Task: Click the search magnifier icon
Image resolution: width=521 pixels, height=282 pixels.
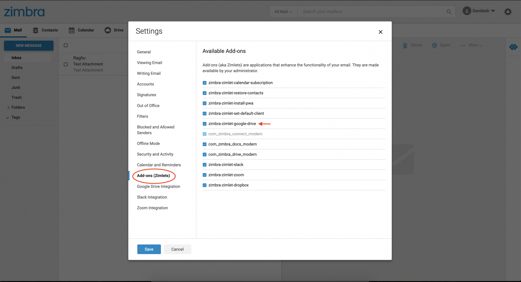Action: click(x=449, y=12)
